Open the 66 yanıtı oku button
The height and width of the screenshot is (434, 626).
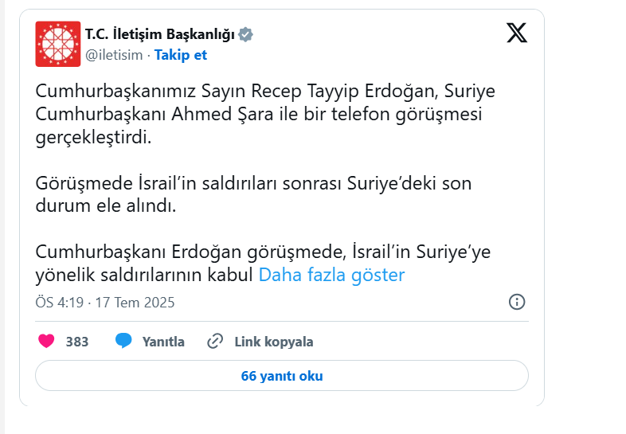[282, 376]
